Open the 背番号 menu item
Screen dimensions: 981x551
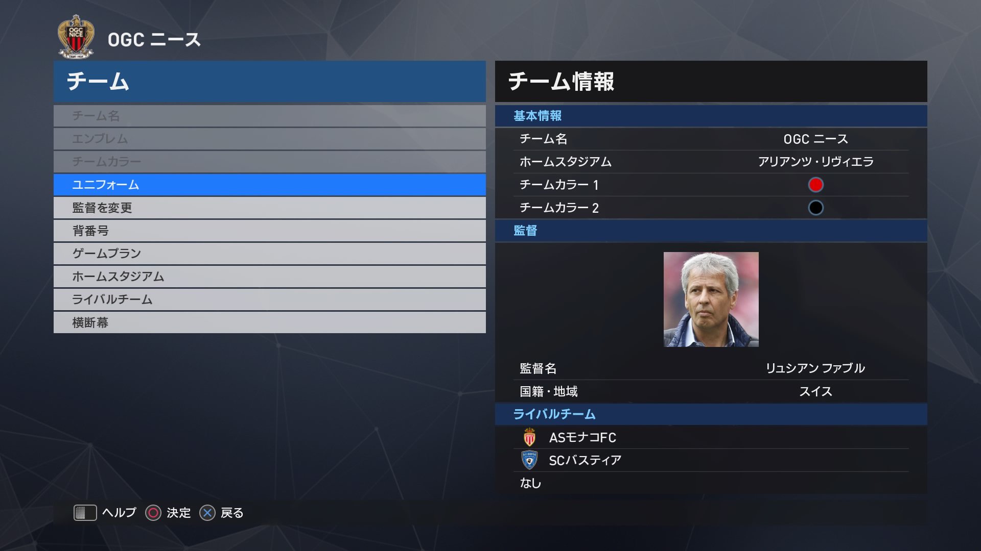(x=270, y=231)
